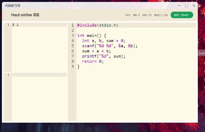This screenshot has width=205, height=132.
Task: Toggle fullscreen for the code practice window
Action: coord(187,5)
